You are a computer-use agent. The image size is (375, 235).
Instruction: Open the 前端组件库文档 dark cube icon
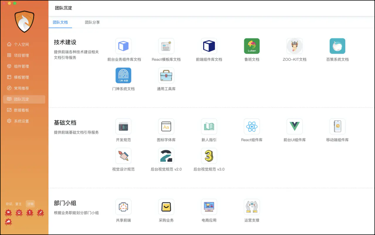[209, 46]
